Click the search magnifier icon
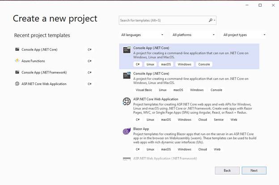 click(x=211, y=20)
